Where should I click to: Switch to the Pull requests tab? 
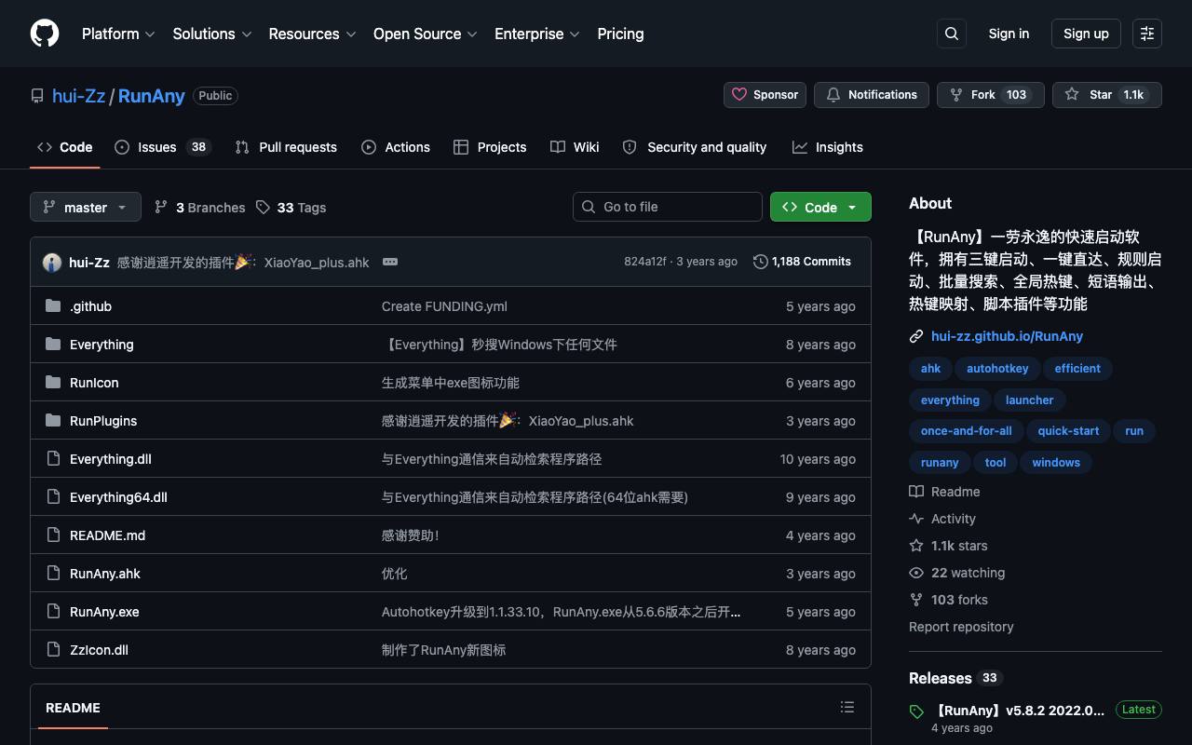click(286, 147)
